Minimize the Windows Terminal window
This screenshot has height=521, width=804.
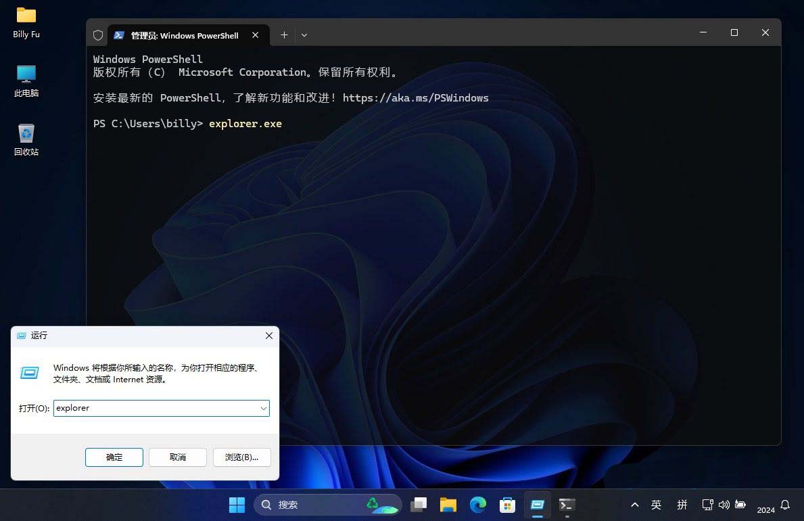[703, 32]
